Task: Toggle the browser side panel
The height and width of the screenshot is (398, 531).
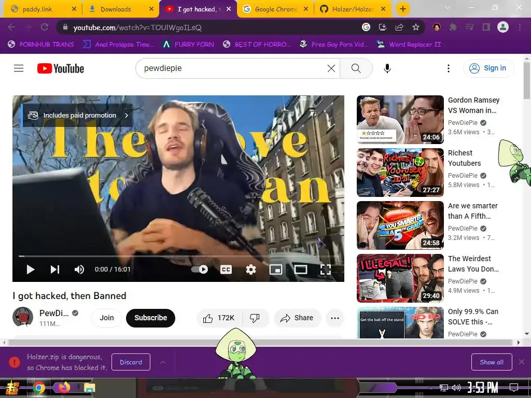Action: tap(486, 27)
